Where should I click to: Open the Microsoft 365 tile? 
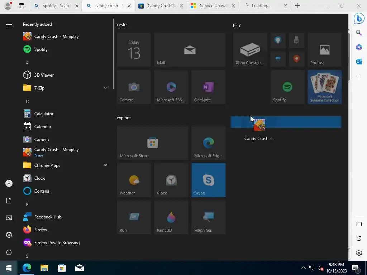(171, 87)
